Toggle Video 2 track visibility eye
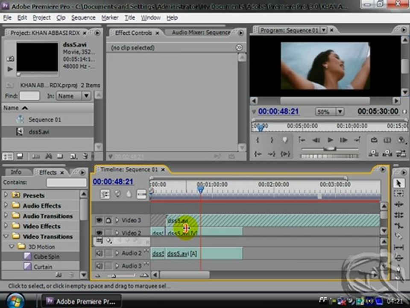Screen dimensions: 410x308 (x=99, y=233)
